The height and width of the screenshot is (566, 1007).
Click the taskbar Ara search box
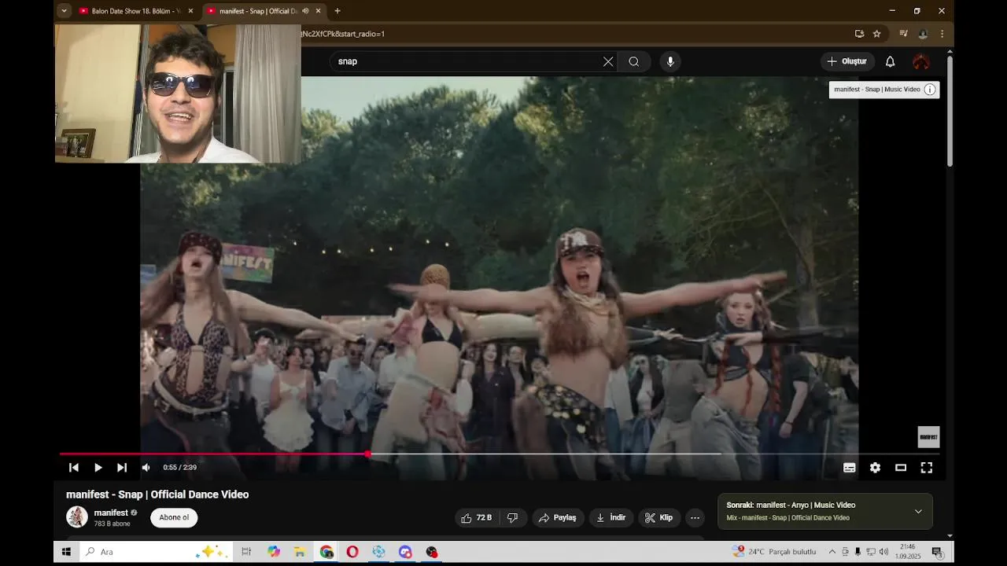[x=157, y=552]
